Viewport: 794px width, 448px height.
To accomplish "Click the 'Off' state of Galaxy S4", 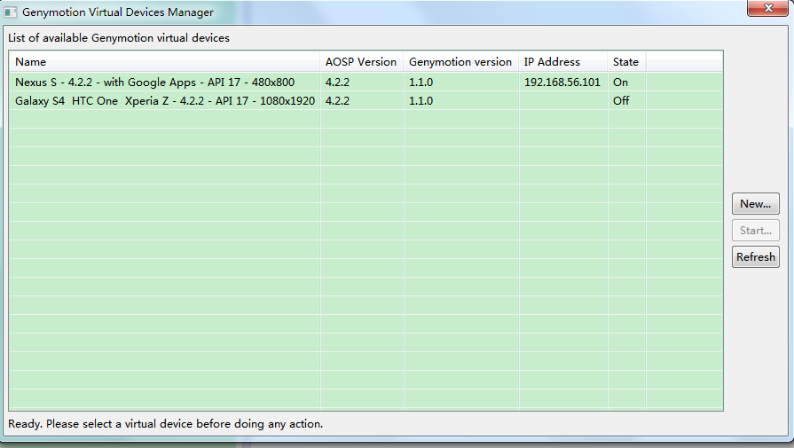I will point(621,101).
